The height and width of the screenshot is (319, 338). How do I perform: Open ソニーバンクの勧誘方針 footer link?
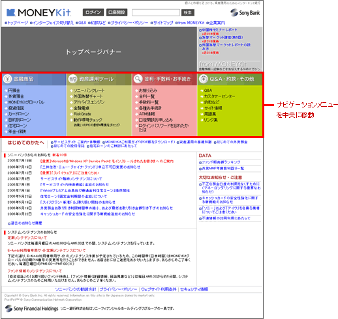[x=76, y=289]
